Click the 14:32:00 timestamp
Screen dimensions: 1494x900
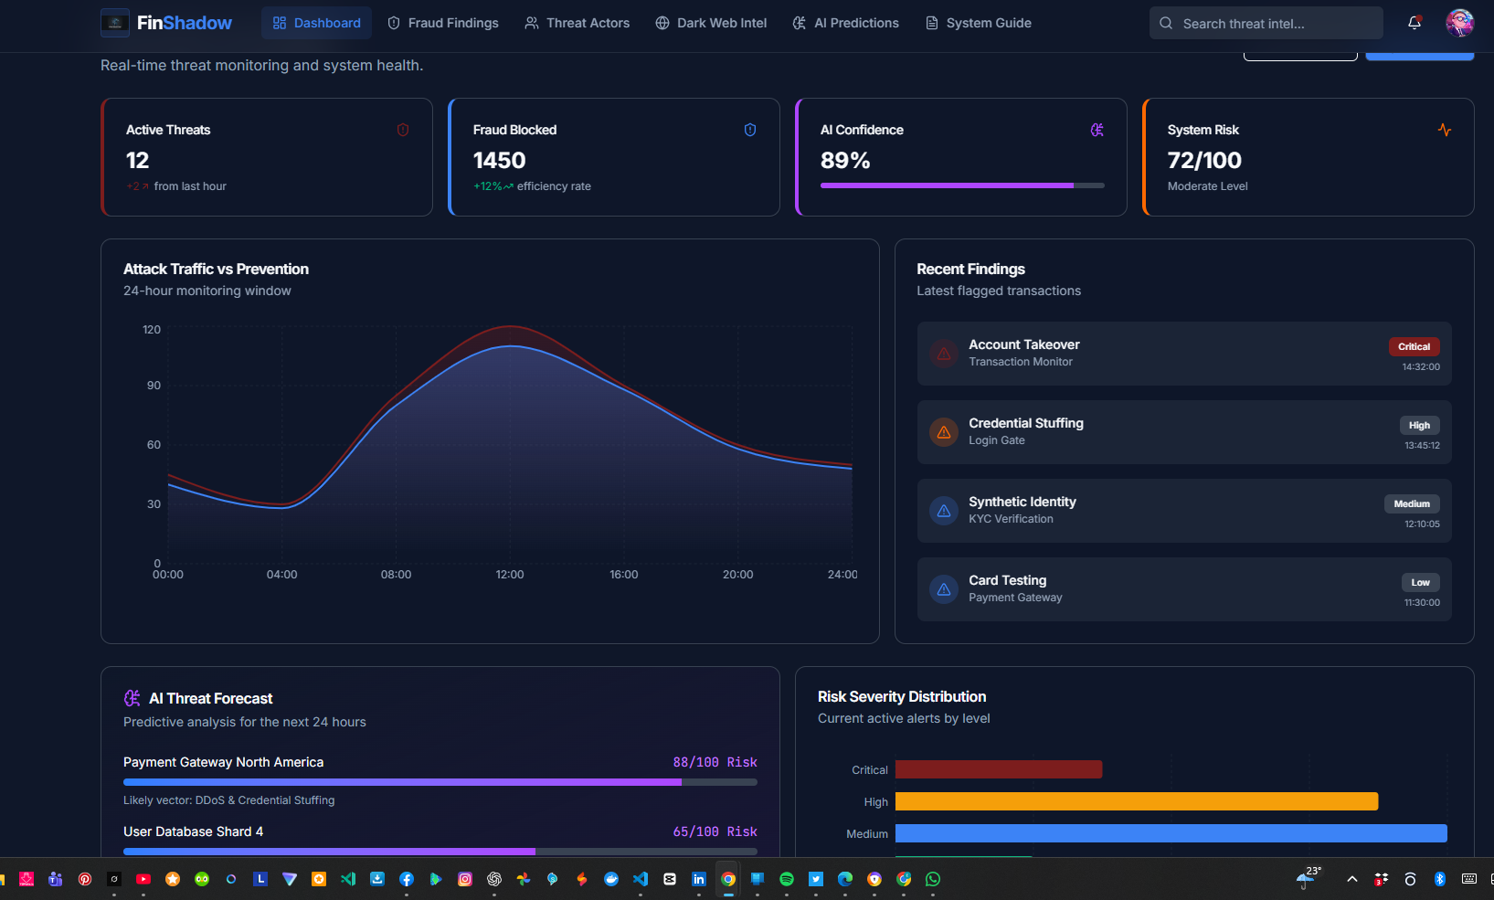click(x=1421, y=366)
